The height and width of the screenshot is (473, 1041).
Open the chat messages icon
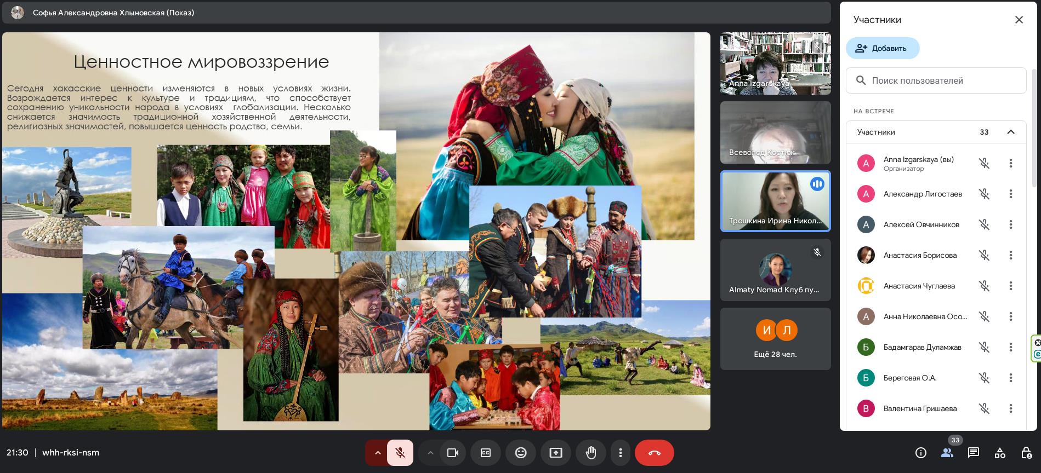974,453
